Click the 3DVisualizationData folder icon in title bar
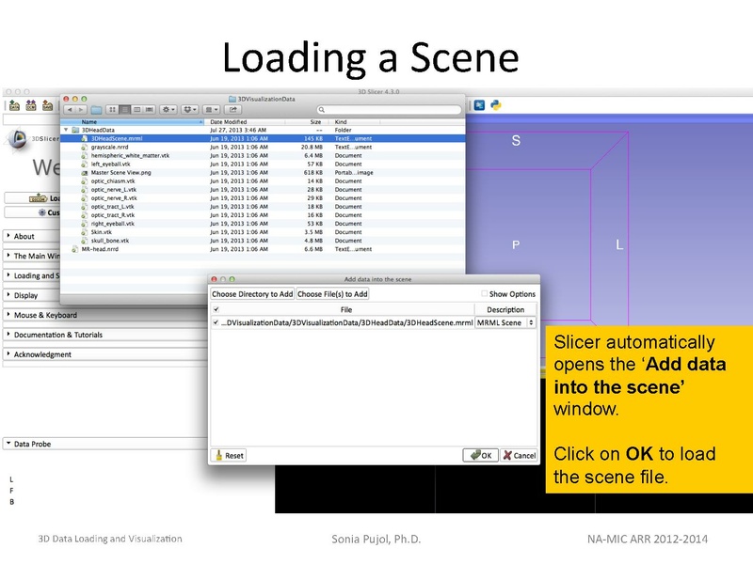753x564 pixels. coord(232,99)
